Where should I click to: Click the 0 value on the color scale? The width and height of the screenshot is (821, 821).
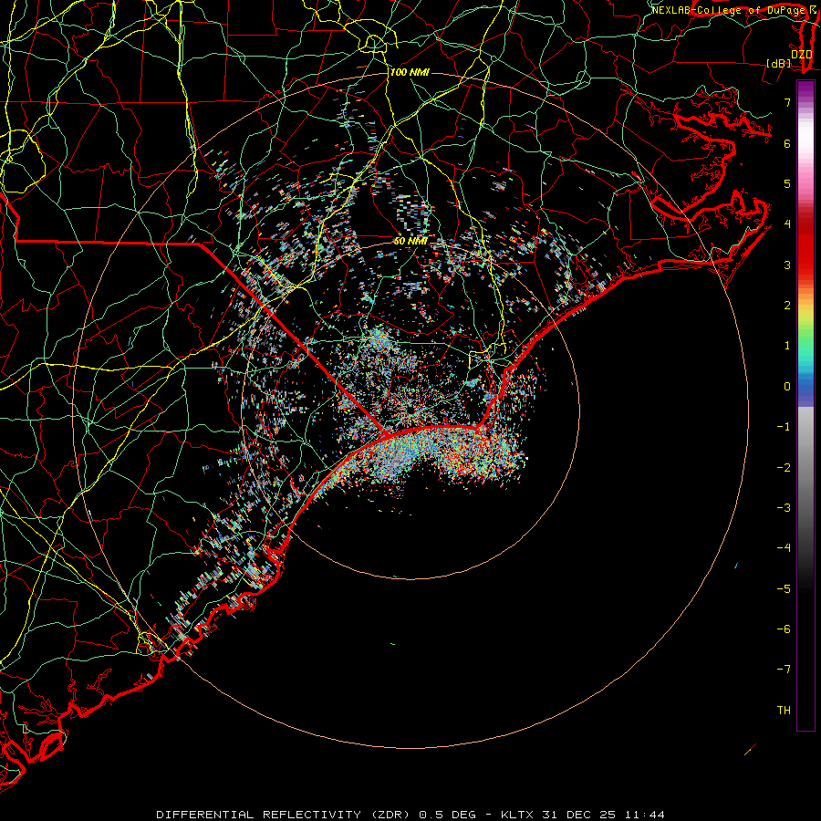(787, 387)
